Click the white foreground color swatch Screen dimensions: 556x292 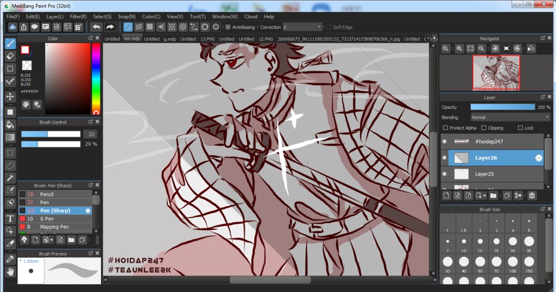coord(25,49)
